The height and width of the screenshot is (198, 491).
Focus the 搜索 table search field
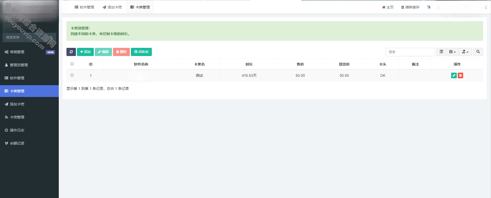tap(410, 52)
